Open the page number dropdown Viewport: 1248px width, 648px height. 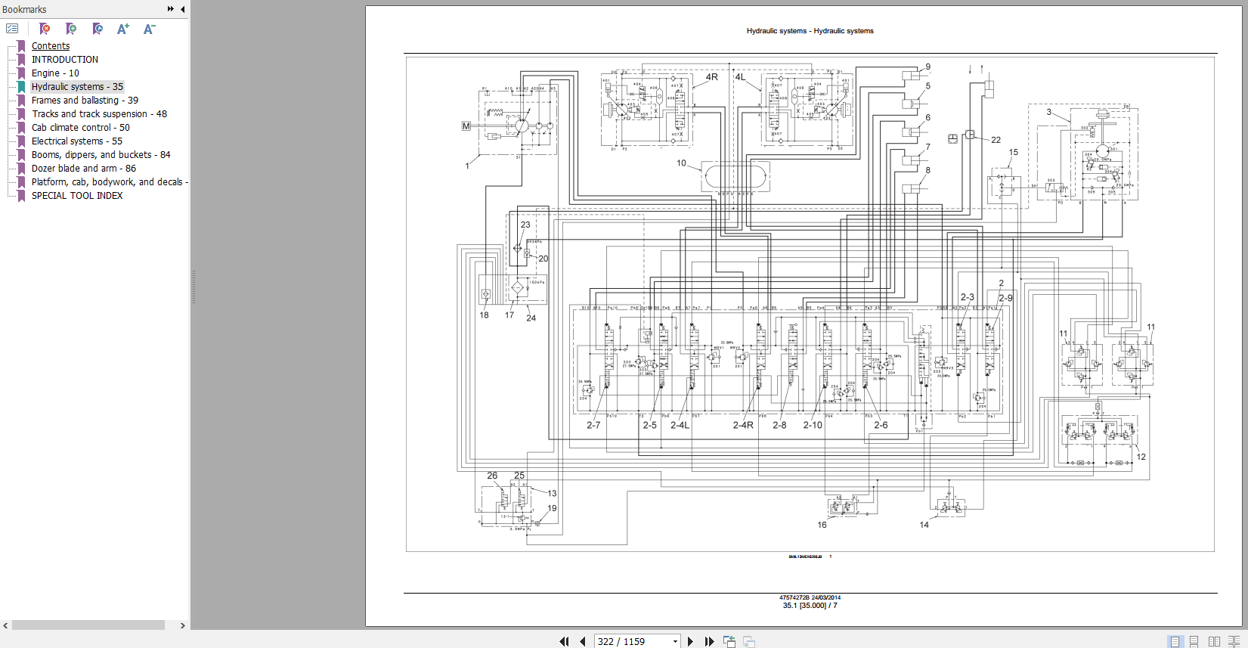pos(675,641)
